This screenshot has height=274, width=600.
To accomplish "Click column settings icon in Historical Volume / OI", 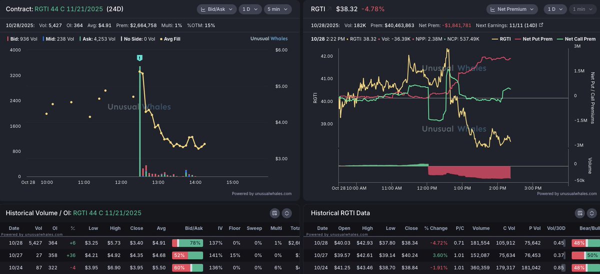I will pyautogui.click(x=274, y=213).
